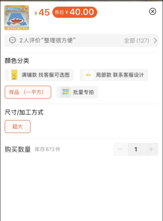Select 批量专拍 option
The height and width of the screenshot is (221, 163).
77,92
